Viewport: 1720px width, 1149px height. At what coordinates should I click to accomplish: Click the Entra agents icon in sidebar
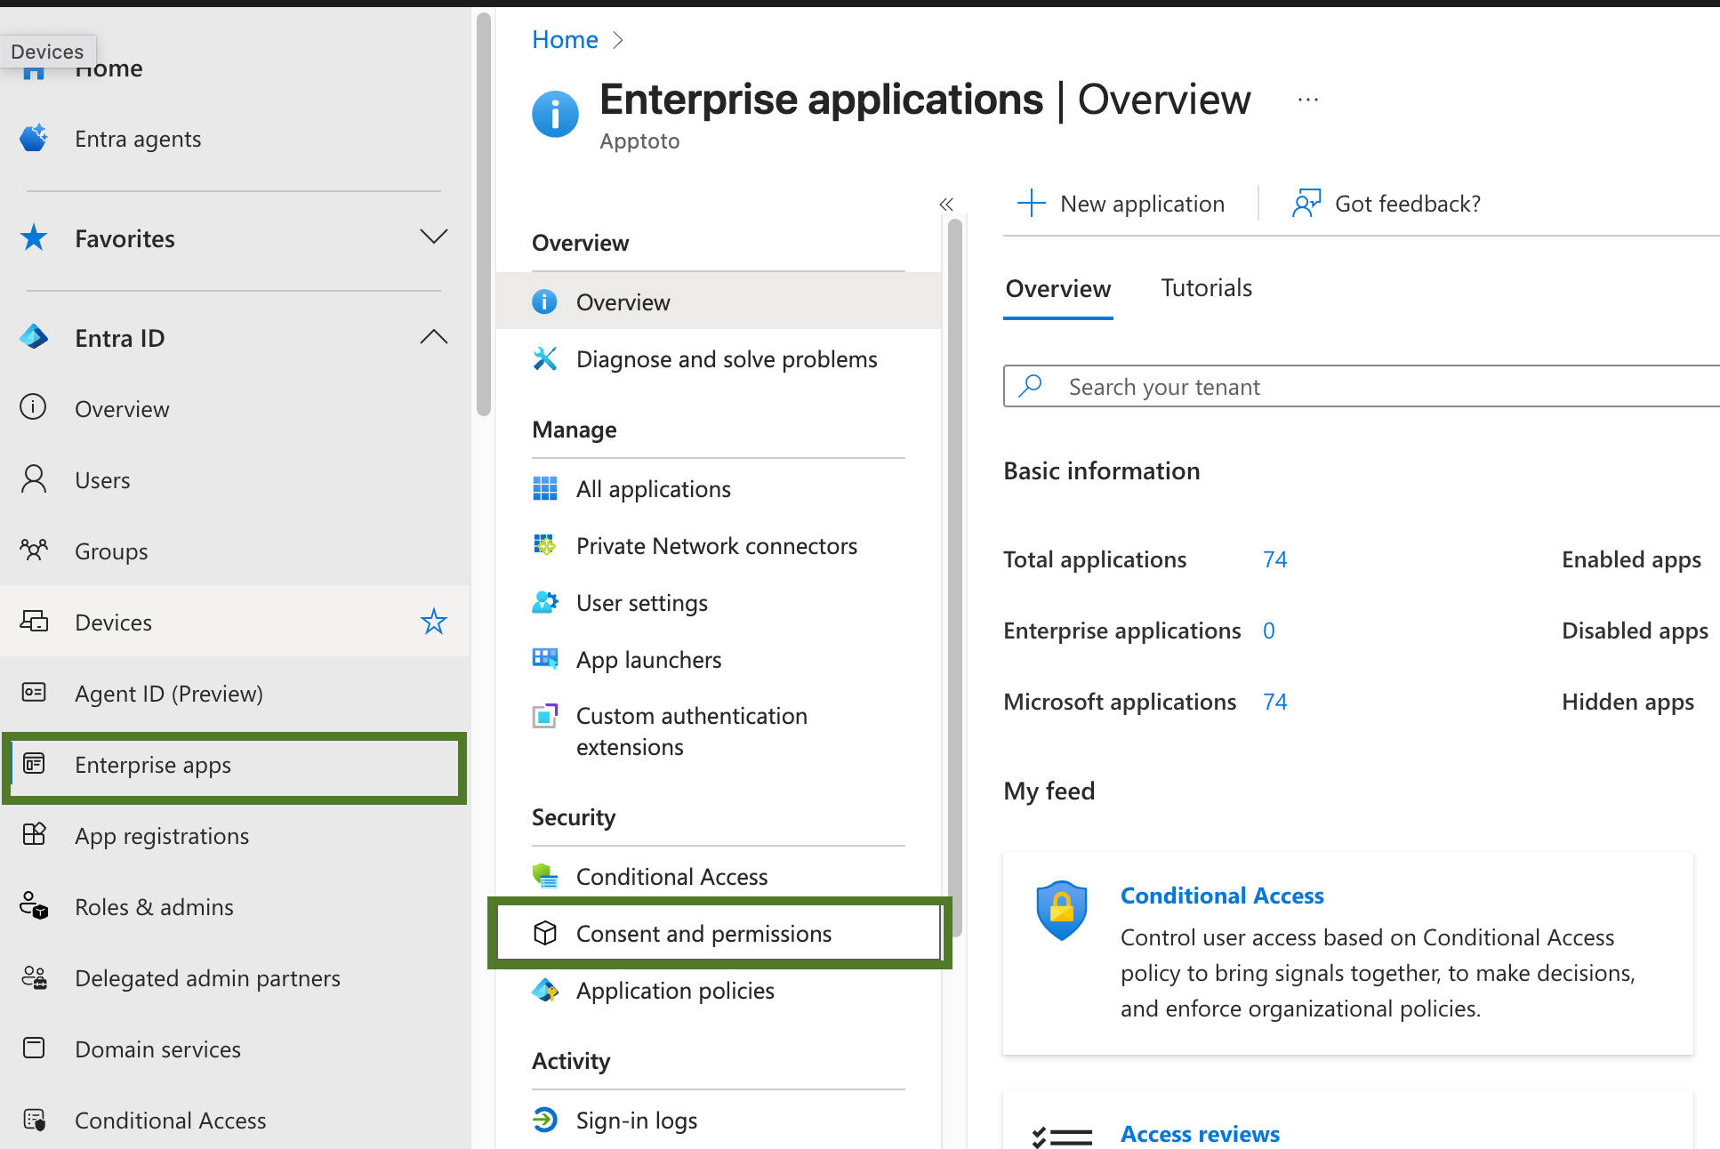click(x=33, y=138)
